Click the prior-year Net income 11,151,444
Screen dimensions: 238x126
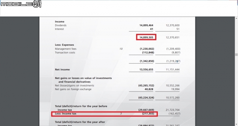(x=173, y=69)
